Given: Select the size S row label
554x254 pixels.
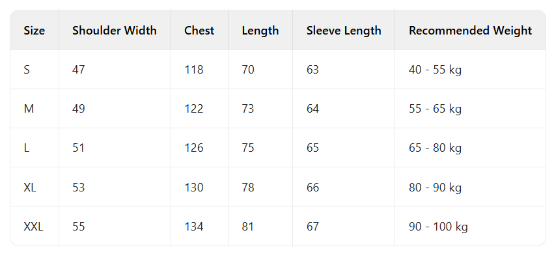Looking at the screenshot, I should (x=27, y=70).
